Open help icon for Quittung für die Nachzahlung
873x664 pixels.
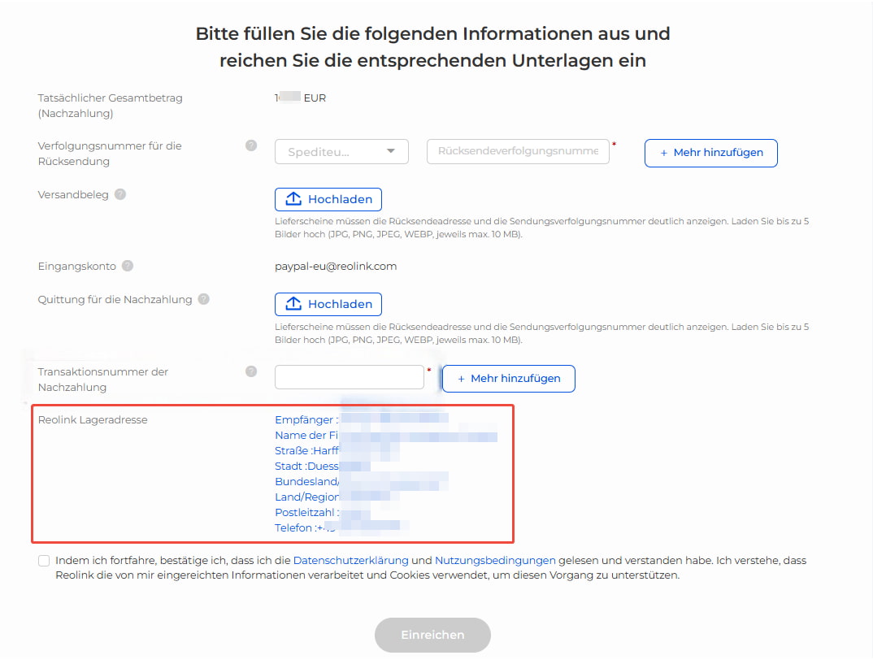[x=204, y=299]
